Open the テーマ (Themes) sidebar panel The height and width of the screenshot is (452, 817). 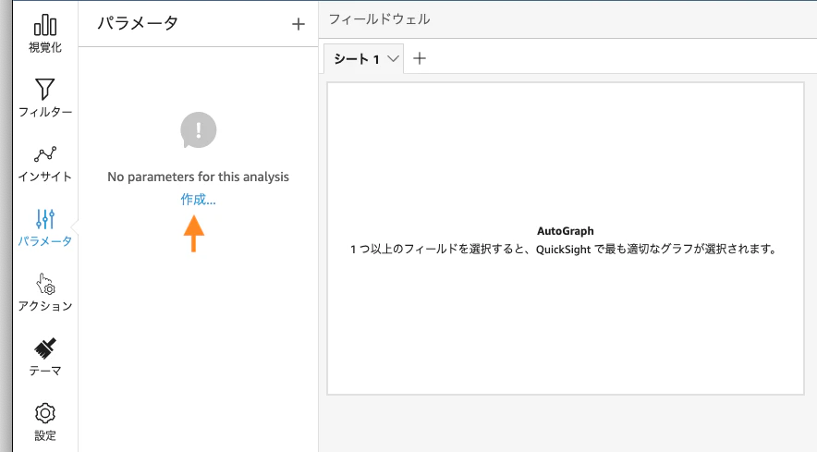[x=45, y=357]
